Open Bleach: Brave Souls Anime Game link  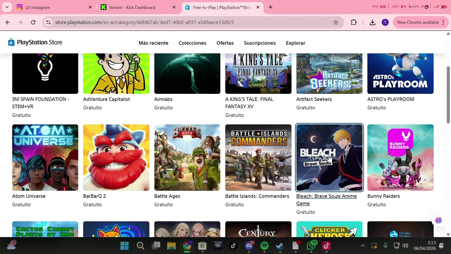[326, 200]
